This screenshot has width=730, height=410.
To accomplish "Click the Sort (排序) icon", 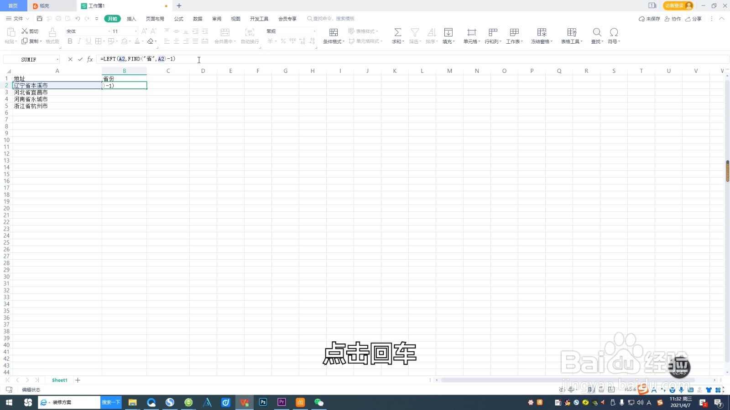I will tap(432, 32).
